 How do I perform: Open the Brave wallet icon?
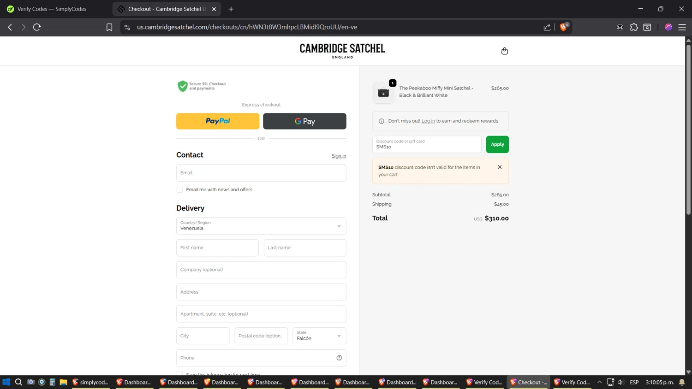(x=620, y=27)
